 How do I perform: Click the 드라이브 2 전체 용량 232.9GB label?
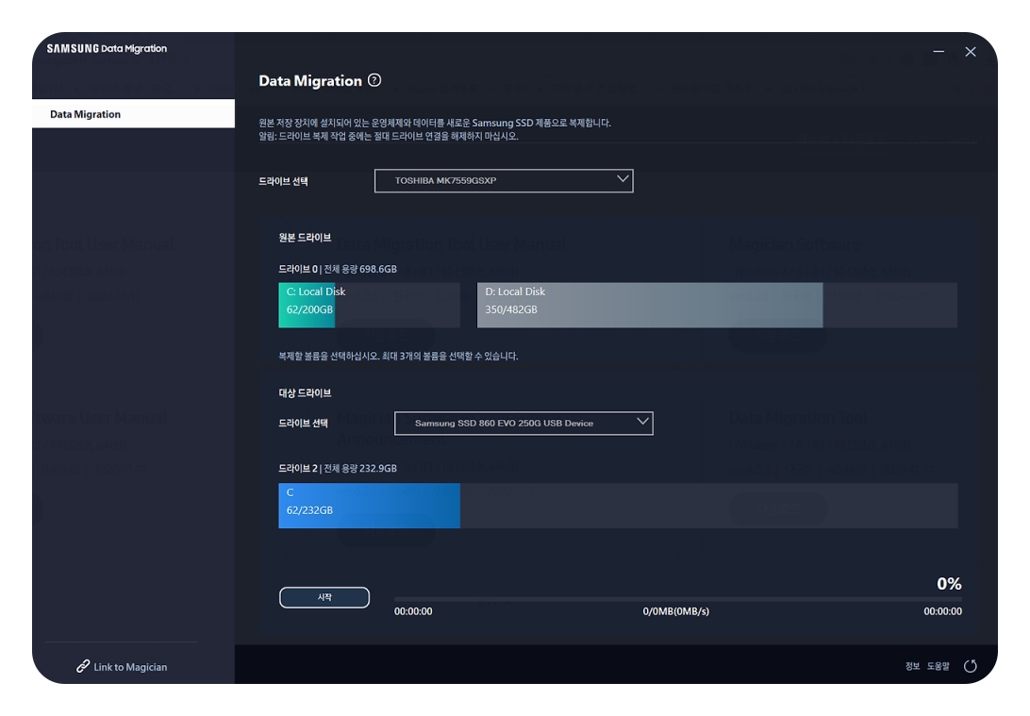click(338, 468)
